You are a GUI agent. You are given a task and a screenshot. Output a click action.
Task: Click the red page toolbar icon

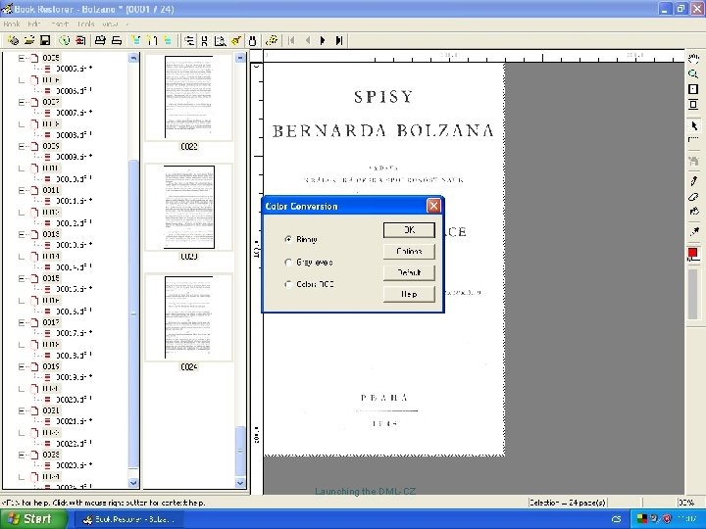tap(80, 40)
